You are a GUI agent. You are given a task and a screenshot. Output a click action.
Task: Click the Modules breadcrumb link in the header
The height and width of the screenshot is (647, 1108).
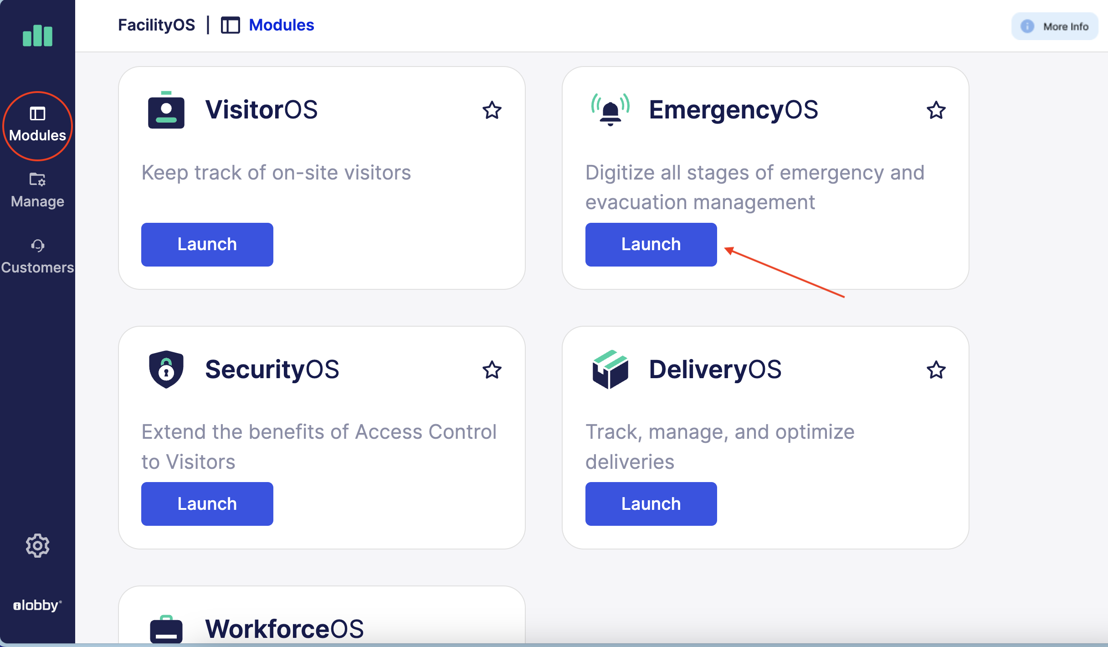coord(281,25)
